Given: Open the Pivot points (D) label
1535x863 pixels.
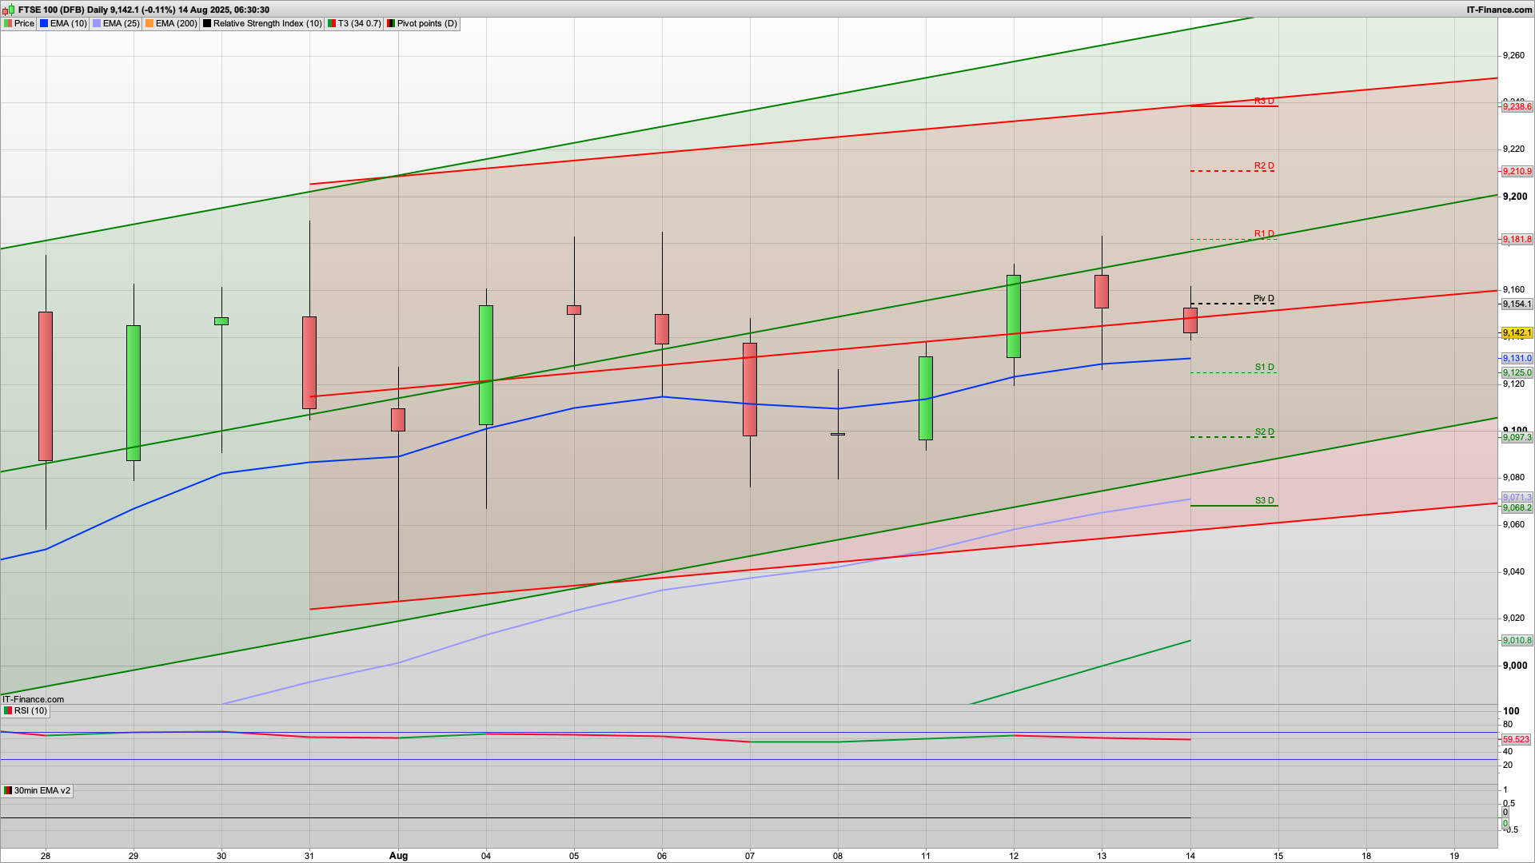Looking at the screenshot, I should point(427,23).
